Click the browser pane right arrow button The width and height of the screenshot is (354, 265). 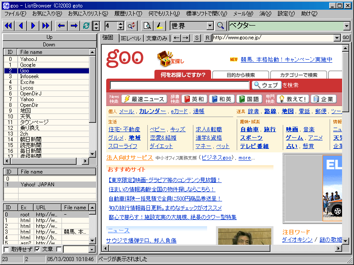(x=185, y=38)
